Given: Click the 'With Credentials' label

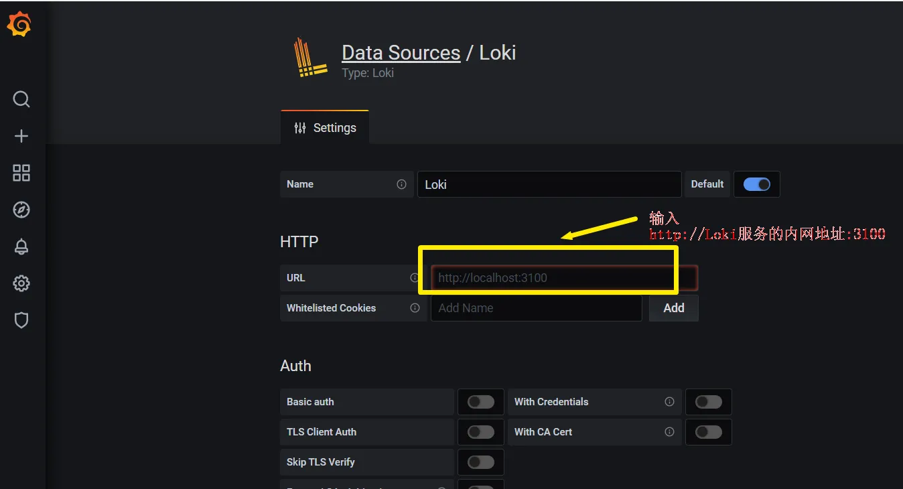Looking at the screenshot, I should pyautogui.click(x=551, y=402).
